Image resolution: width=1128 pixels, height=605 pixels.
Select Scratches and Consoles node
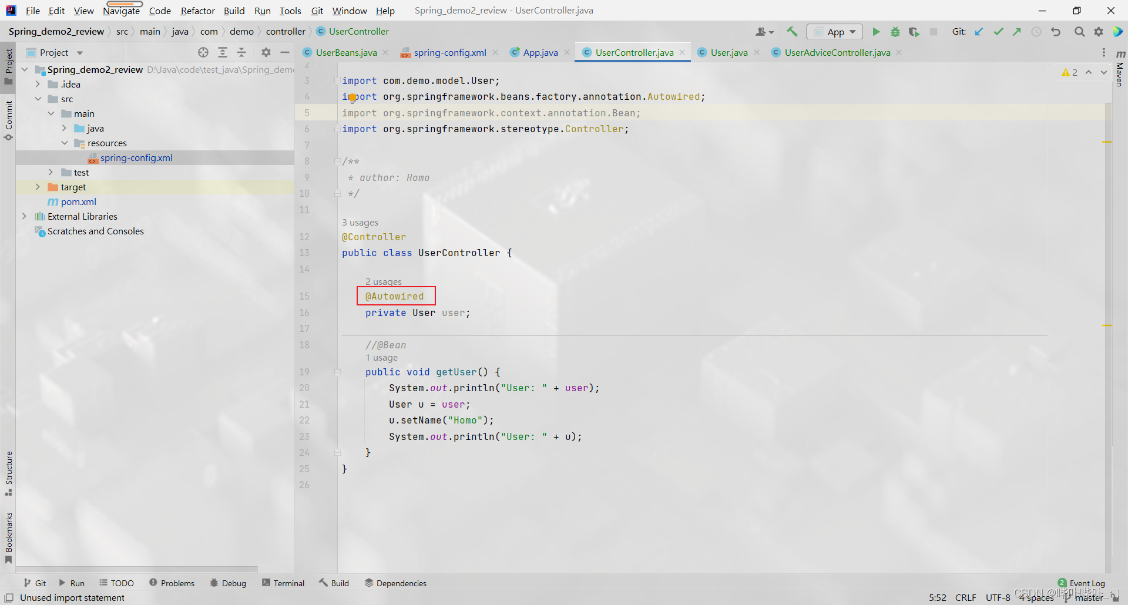95,231
